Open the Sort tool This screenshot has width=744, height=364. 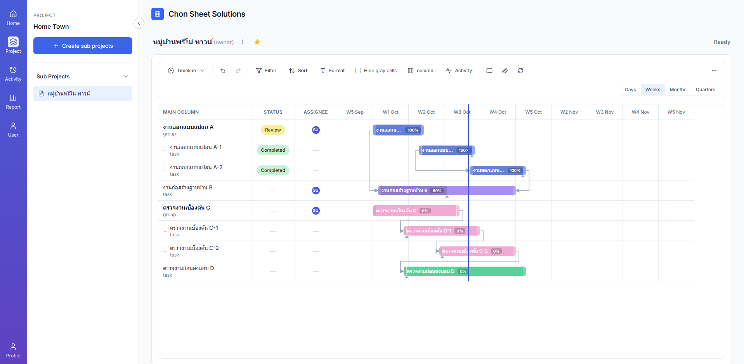[x=298, y=71]
